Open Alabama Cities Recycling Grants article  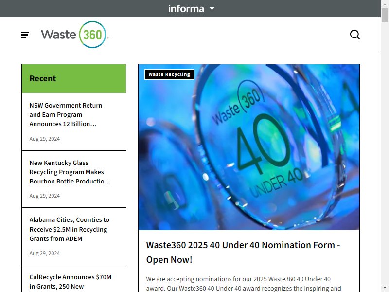(69, 229)
